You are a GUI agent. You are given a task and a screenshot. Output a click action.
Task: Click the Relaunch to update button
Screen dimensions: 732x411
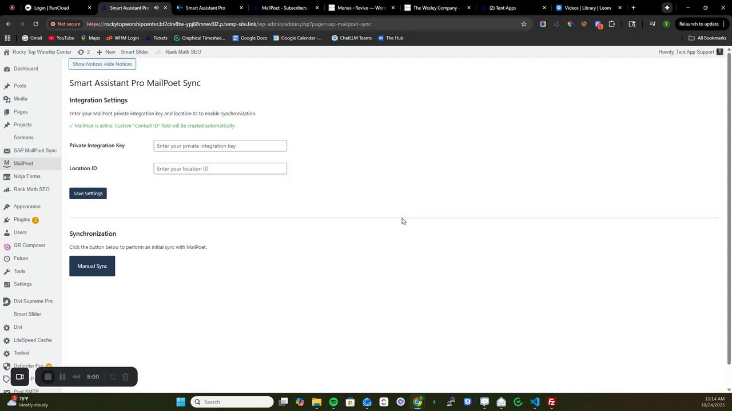[702, 24]
